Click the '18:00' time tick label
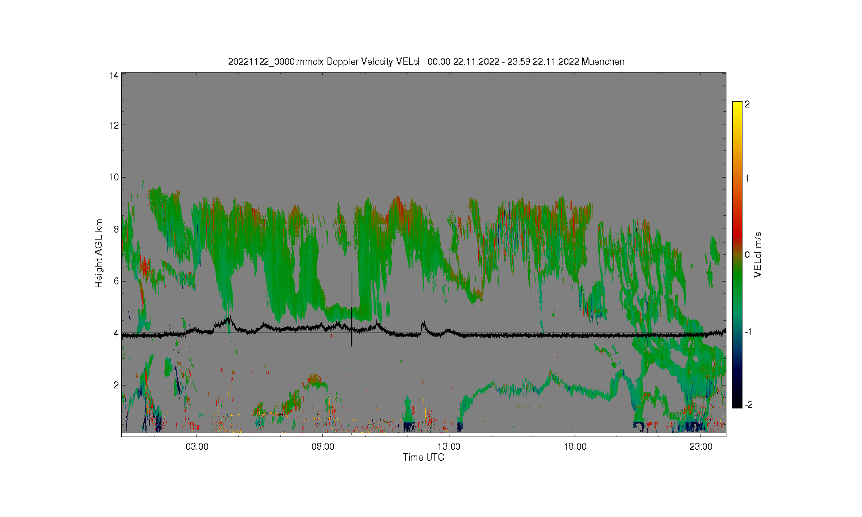862x517 pixels. [x=575, y=446]
